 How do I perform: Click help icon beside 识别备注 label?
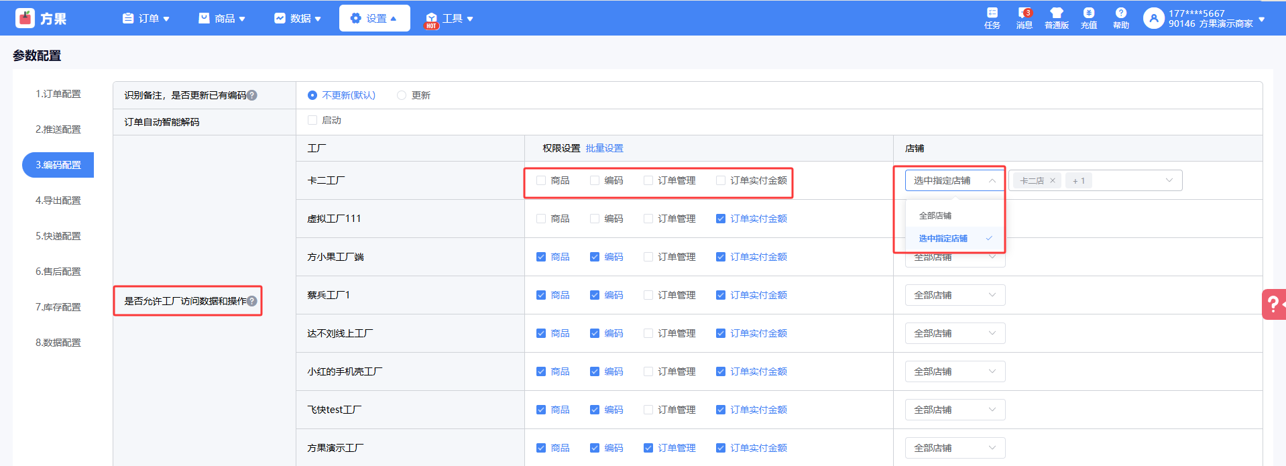click(252, 95)
